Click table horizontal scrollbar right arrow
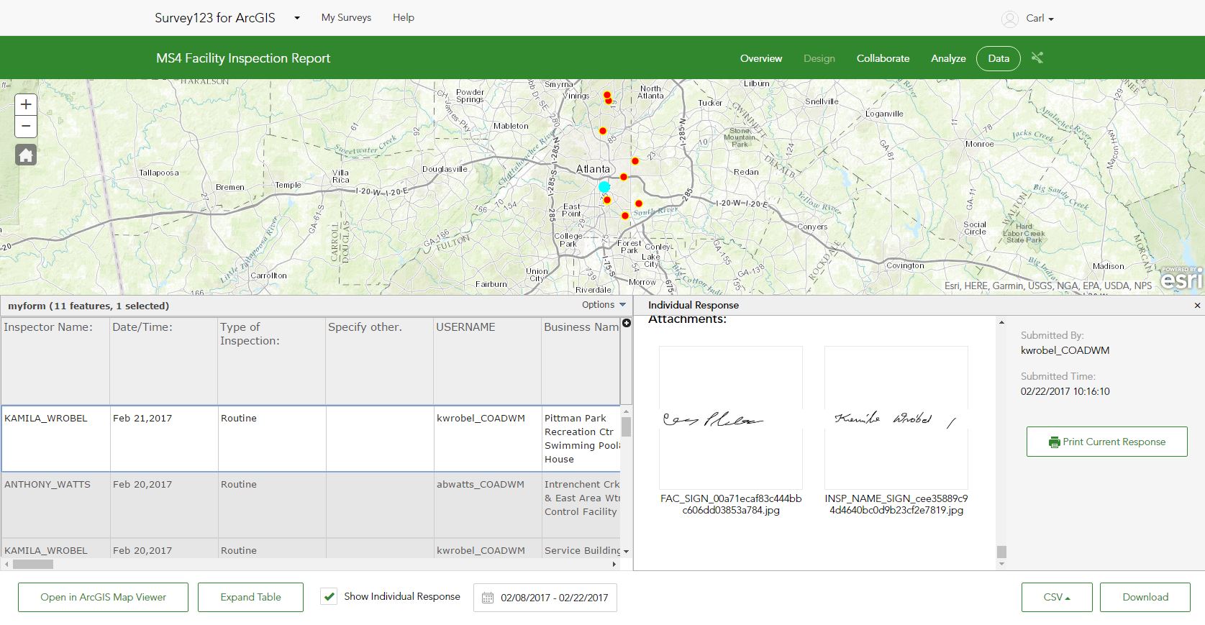The width and height of the screenshot is (1205, 625). [x=614, y=565]
